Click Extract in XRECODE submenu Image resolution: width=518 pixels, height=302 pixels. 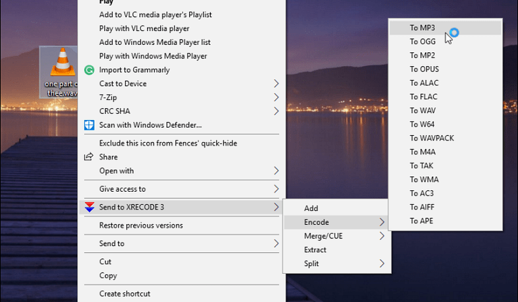point(315,250)
